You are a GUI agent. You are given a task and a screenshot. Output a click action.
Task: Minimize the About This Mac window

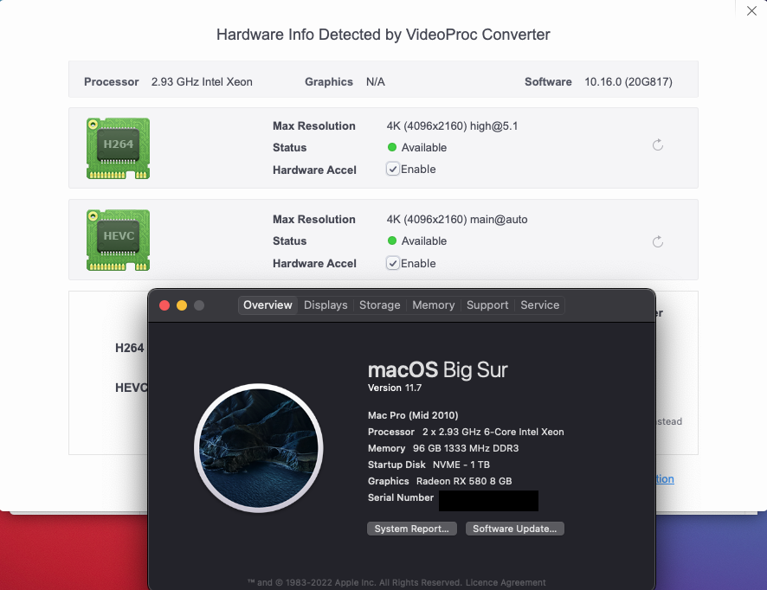(x=182, y=305)
